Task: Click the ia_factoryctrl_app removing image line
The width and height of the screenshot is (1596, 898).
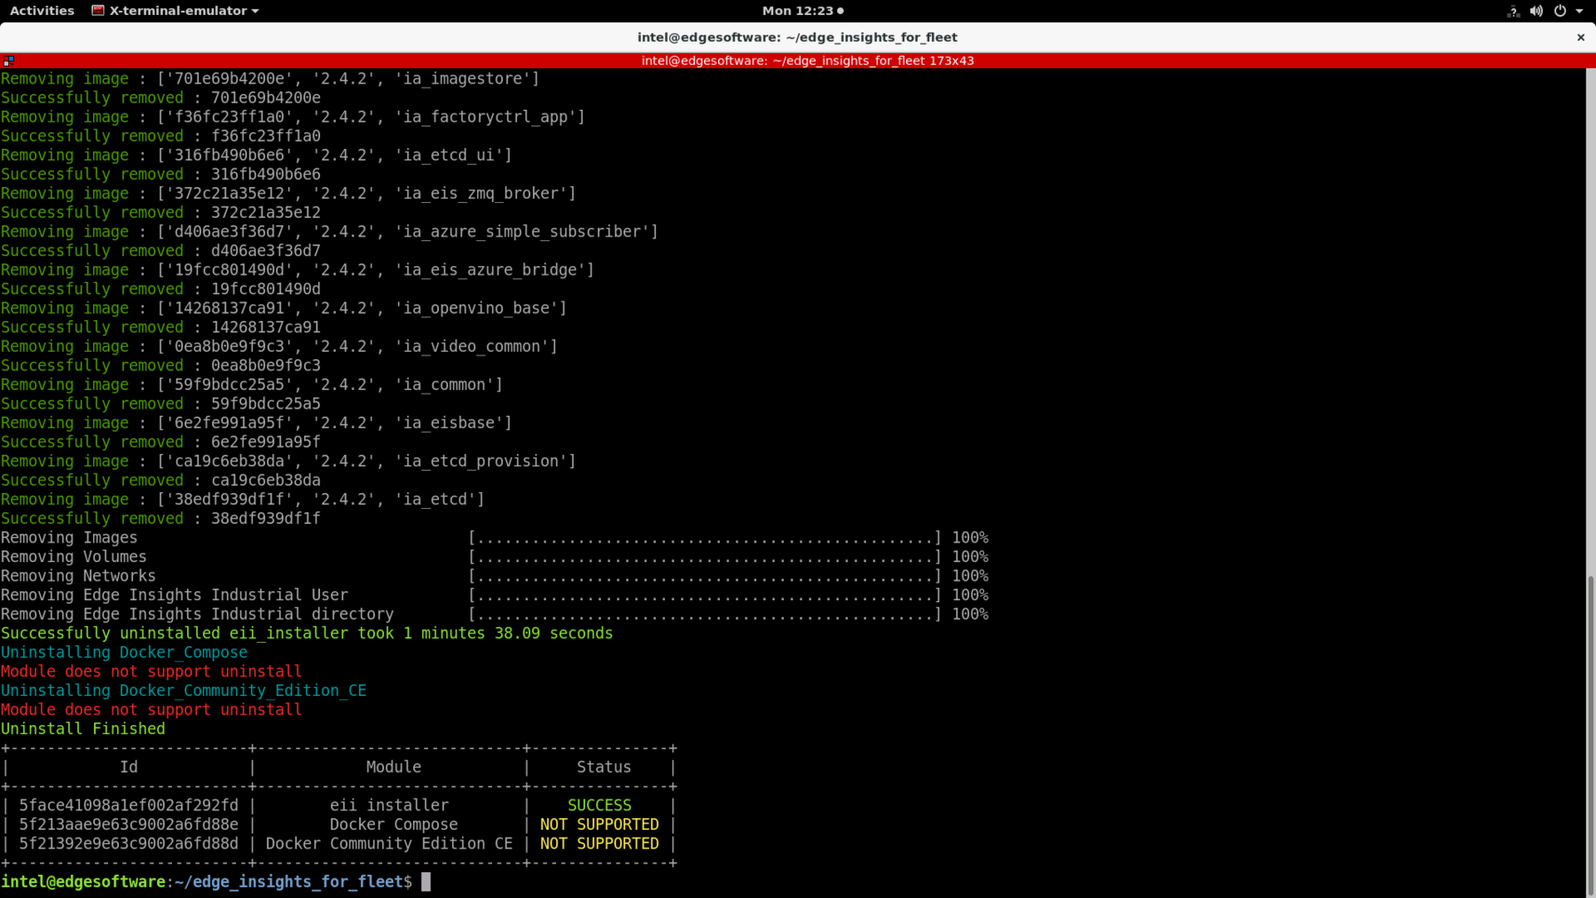Action: point(293,117)
